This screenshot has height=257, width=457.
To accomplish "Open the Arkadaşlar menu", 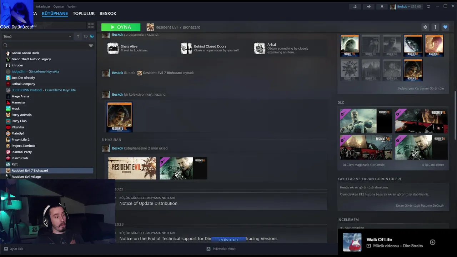I will (x=43, y=6).
